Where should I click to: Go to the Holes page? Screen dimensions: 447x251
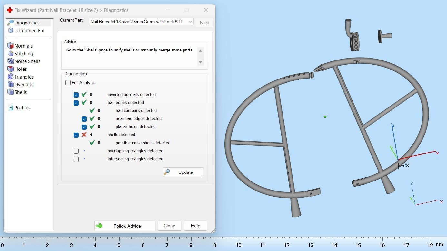pos(21,69)
